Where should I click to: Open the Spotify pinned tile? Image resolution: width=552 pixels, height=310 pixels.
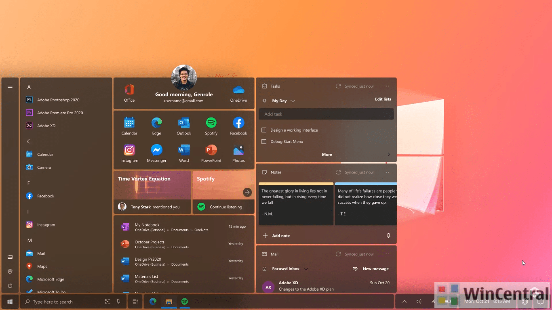(x=211, y=126)
